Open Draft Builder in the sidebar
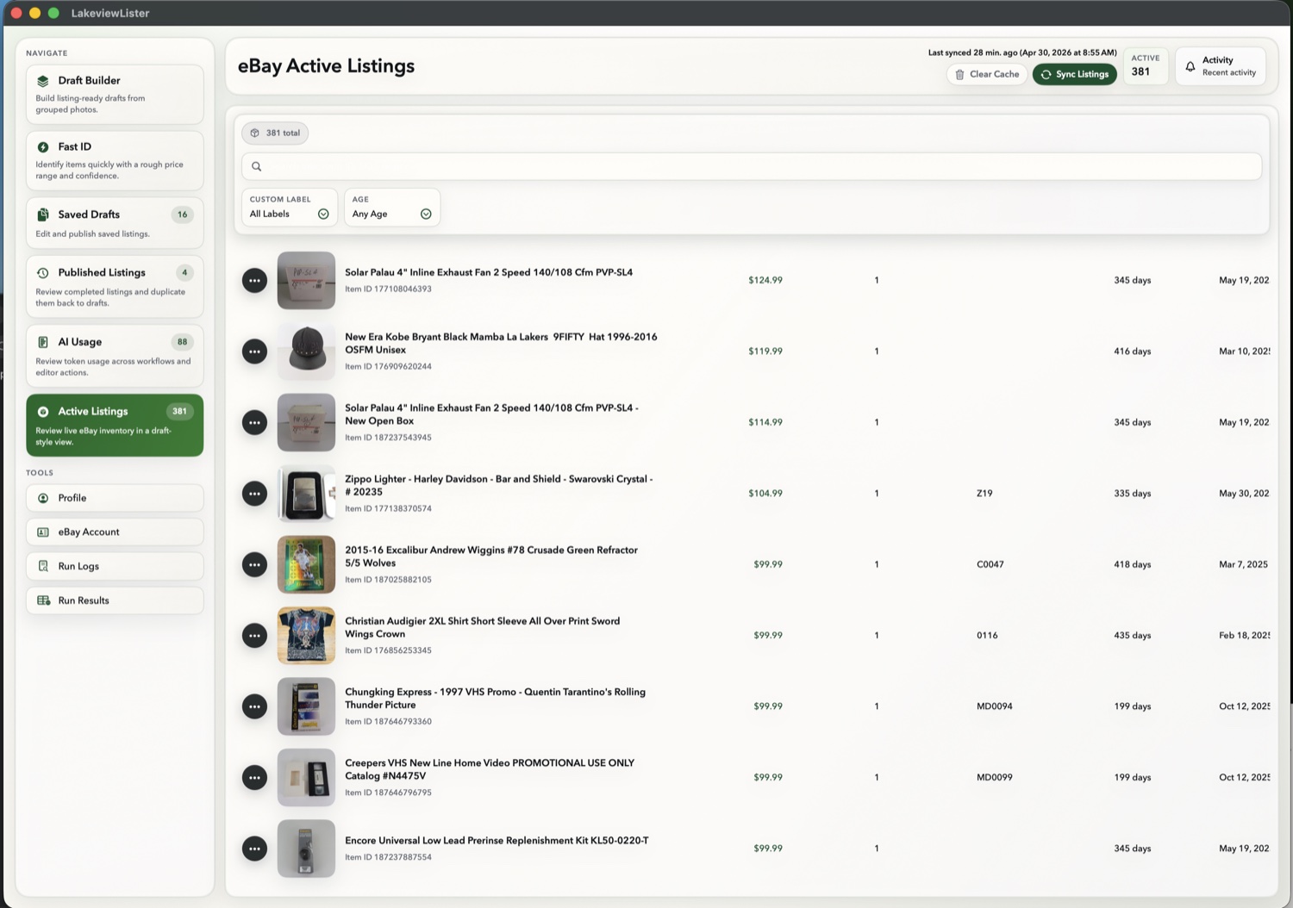This screenshot has height=908, width=1293. pos(115,94)
